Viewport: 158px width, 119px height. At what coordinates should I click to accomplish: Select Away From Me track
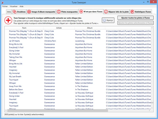click(15, 86)
